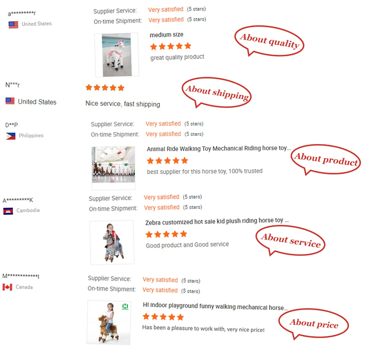Viewport: 369px width, 349px height.
Task: Open the 'HI indoor playground funny walking' link
Action: pyautogui.click(x=215, y=306)
